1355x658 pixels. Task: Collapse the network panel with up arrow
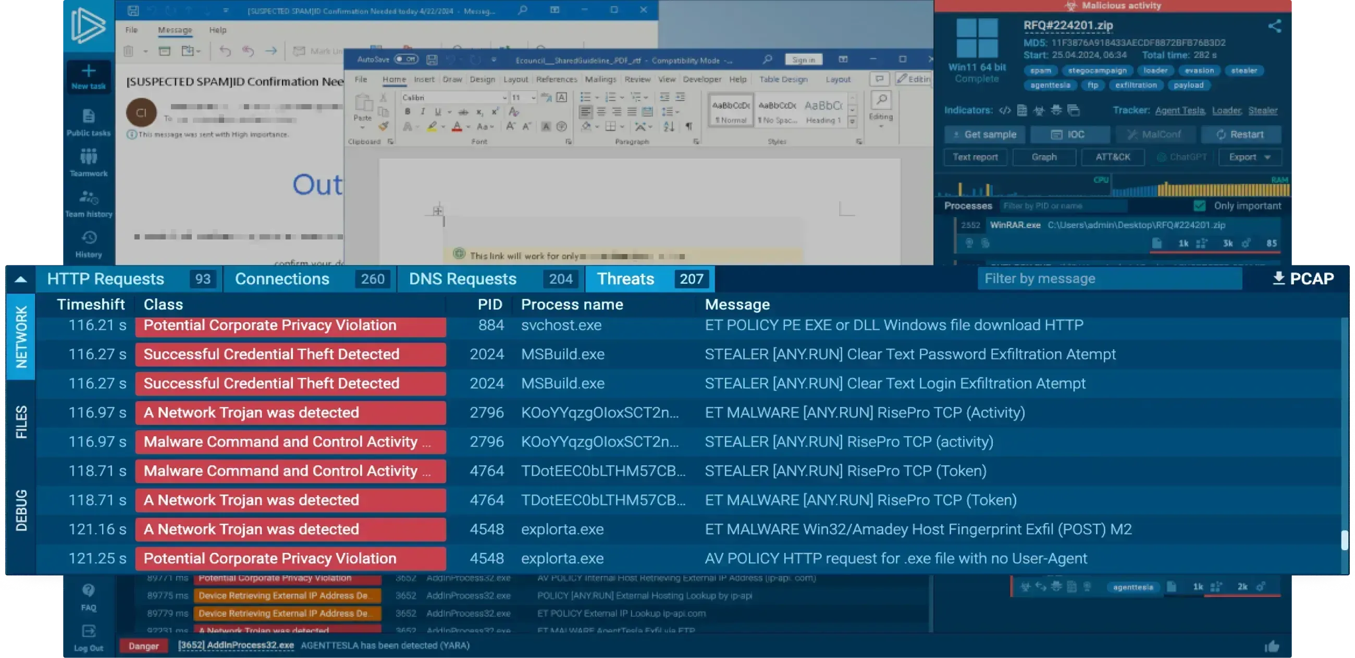(x=20, y=279)
